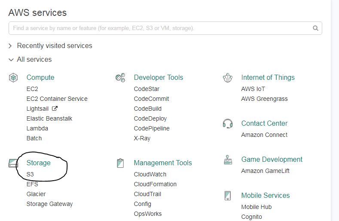Screen dimensions: 339x221
Task: Open Contact Center category heading
Action: click(264, 123)
